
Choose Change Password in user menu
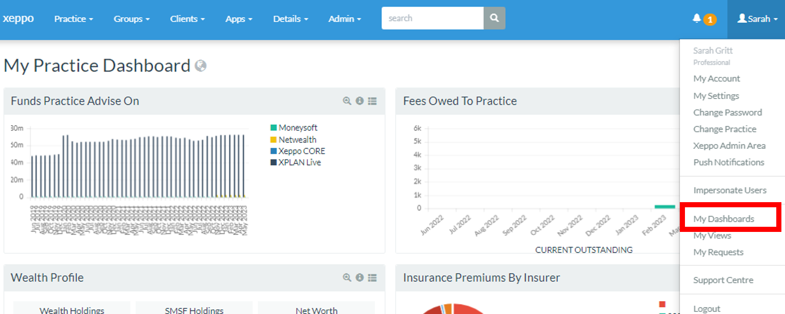[x=728, y=112]
